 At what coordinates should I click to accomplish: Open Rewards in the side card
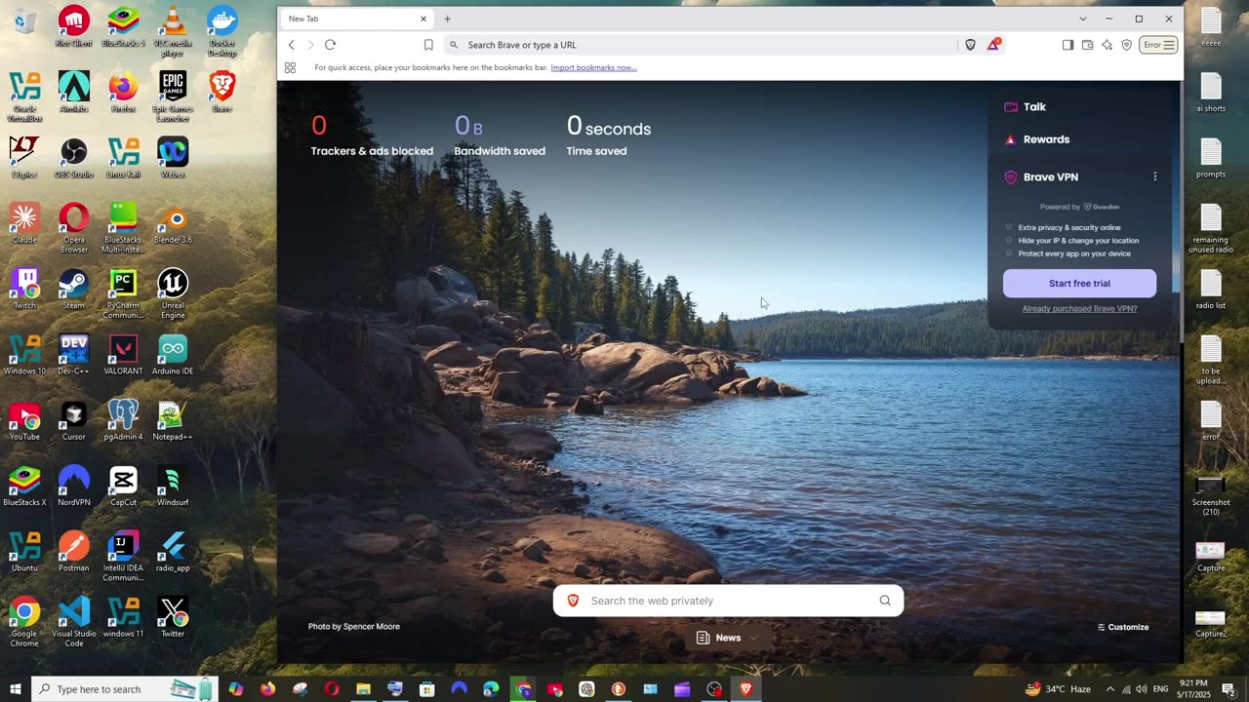click(x=1036, y=139)
